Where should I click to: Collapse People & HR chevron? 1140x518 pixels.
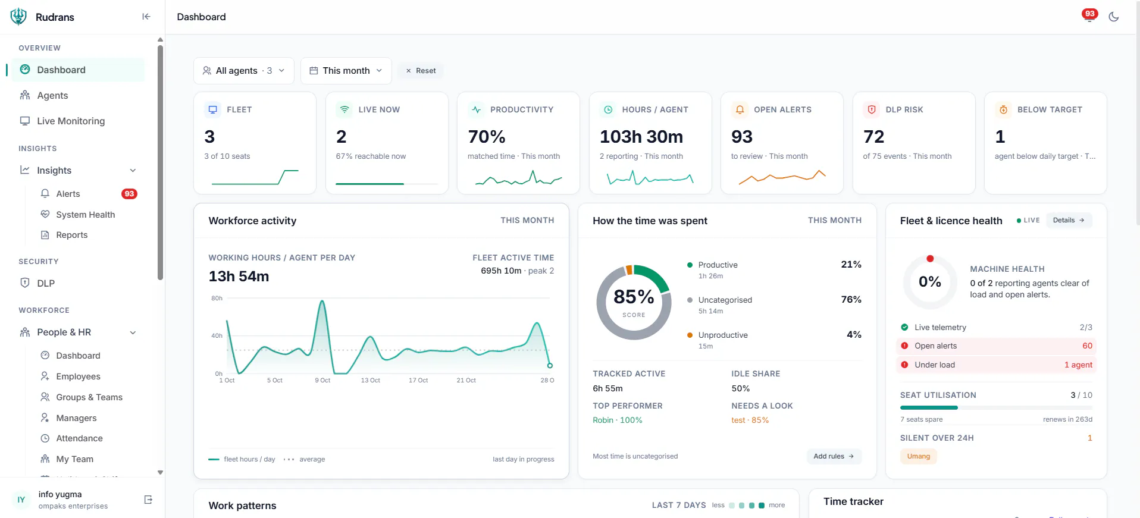click(x=133, y=332)
